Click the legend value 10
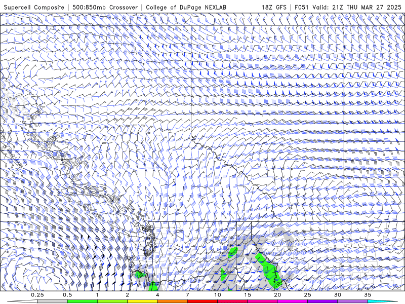 click(x=218, y=295)
